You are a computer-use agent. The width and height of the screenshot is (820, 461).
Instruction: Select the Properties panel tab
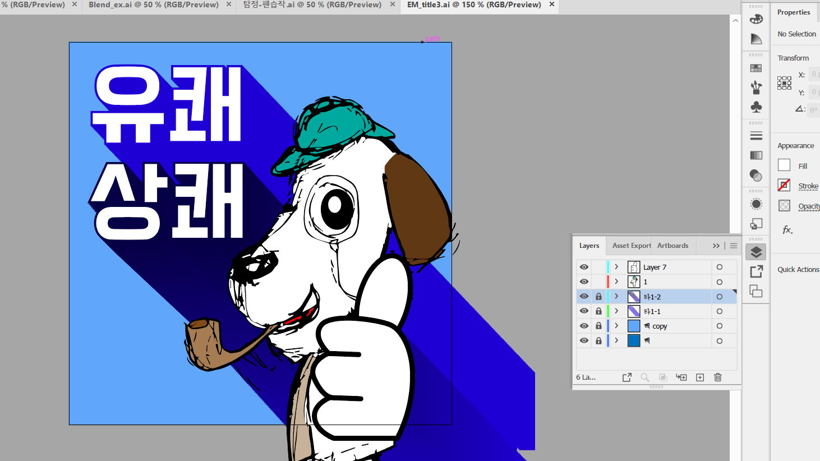(794, 12)
